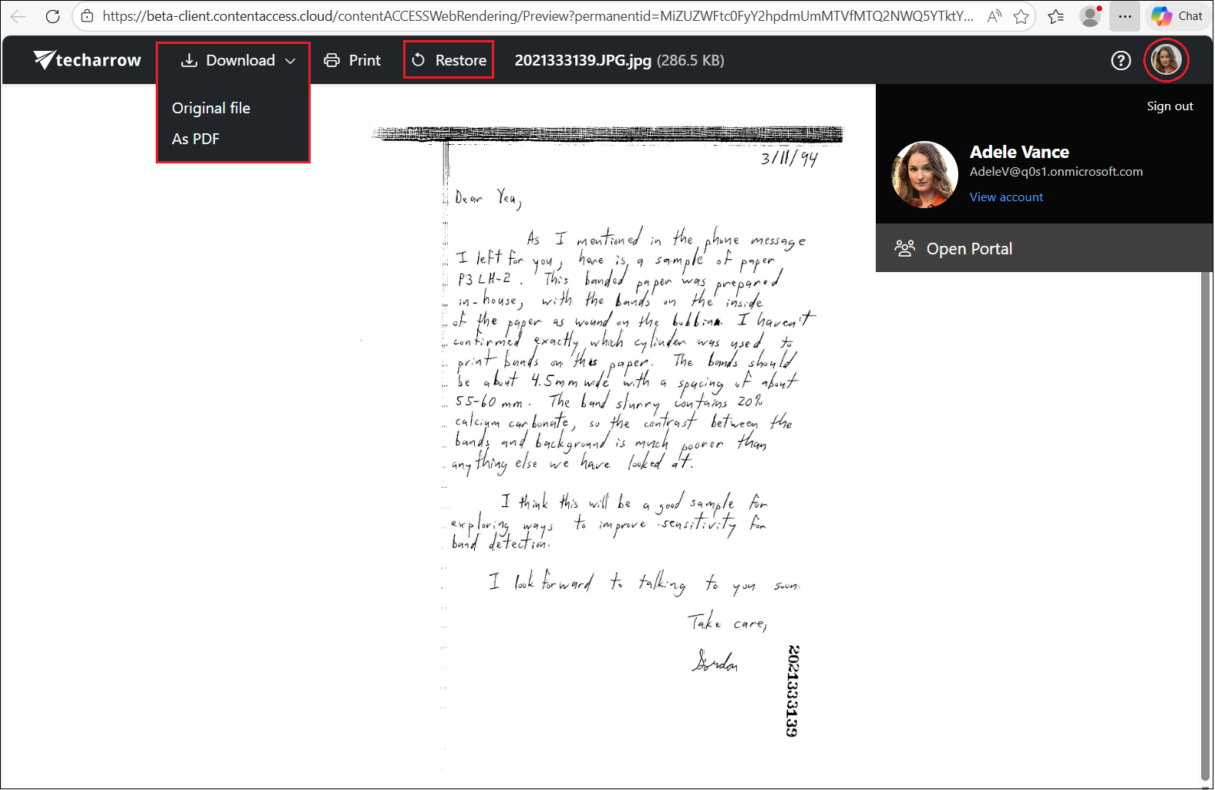Choose As PDF from Download menu

click(196, 139)
